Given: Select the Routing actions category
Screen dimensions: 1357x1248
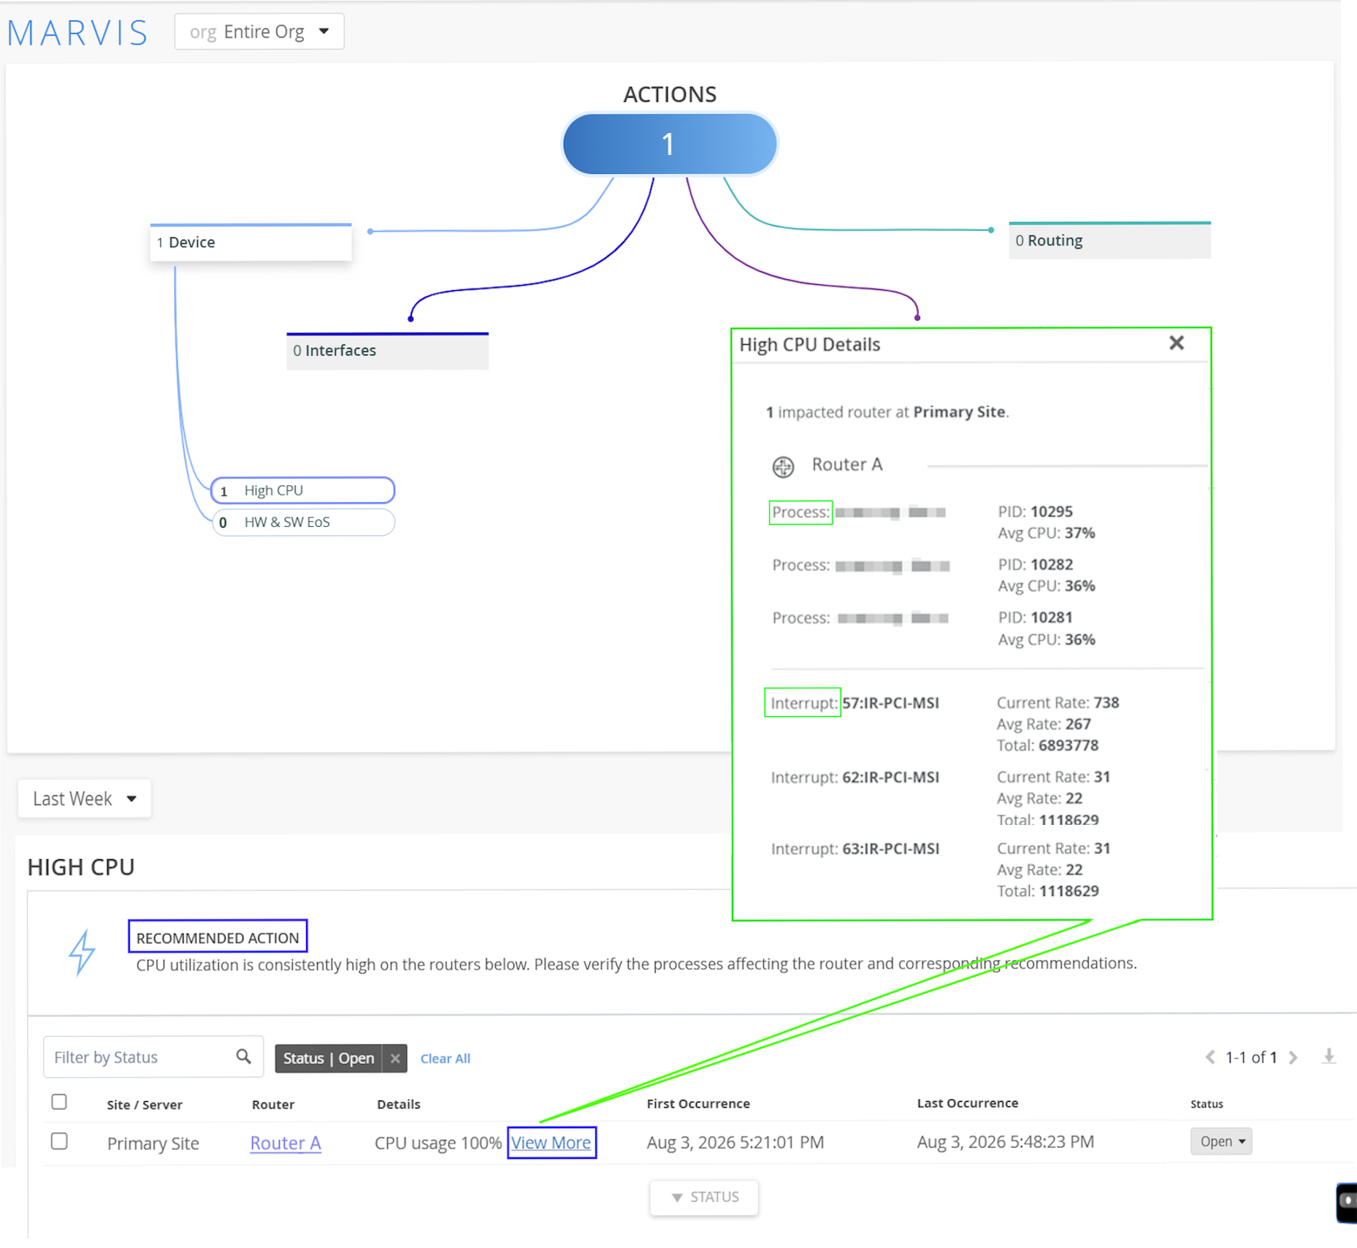Looking at the screenshot, I should pos(1109,240).
